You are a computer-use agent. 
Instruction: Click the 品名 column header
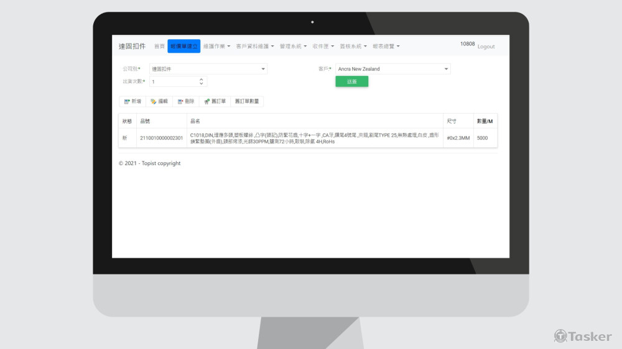pyautogui.click(x=315, y=121)
